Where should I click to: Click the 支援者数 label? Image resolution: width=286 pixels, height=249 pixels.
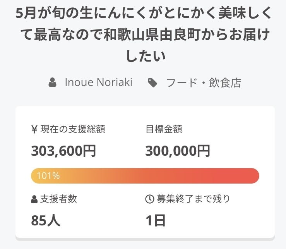(x=58, y=199)
